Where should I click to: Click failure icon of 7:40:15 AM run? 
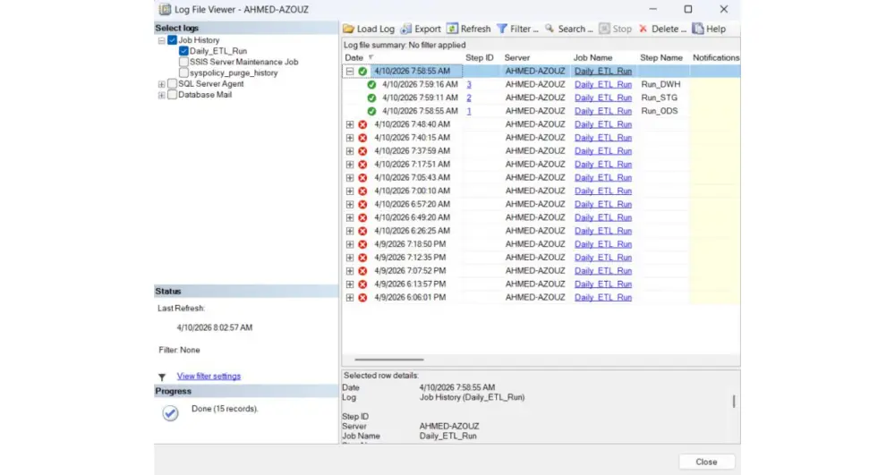click(x=362, y=138)
